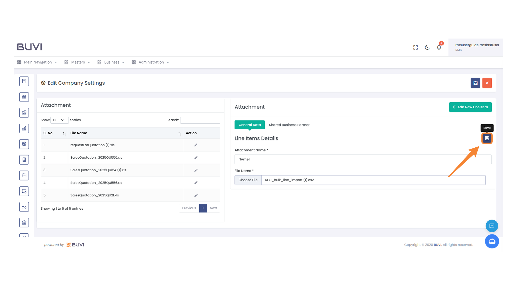Open the chat message floating icon

coord(492,226)
